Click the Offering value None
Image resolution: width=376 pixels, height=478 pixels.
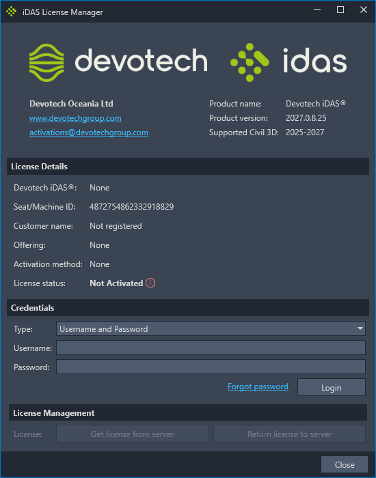100,245
